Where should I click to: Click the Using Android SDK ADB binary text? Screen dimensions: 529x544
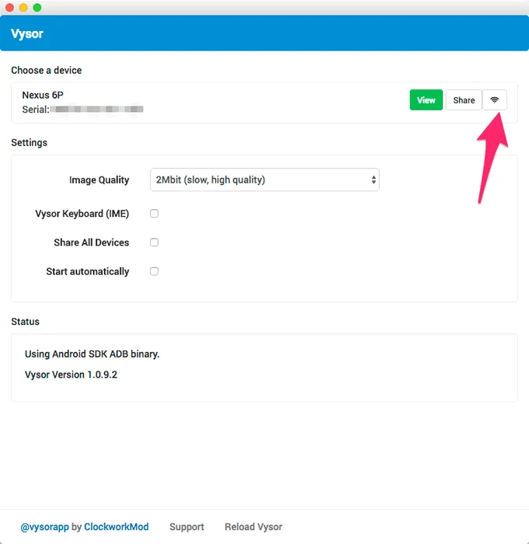(92, 354)
